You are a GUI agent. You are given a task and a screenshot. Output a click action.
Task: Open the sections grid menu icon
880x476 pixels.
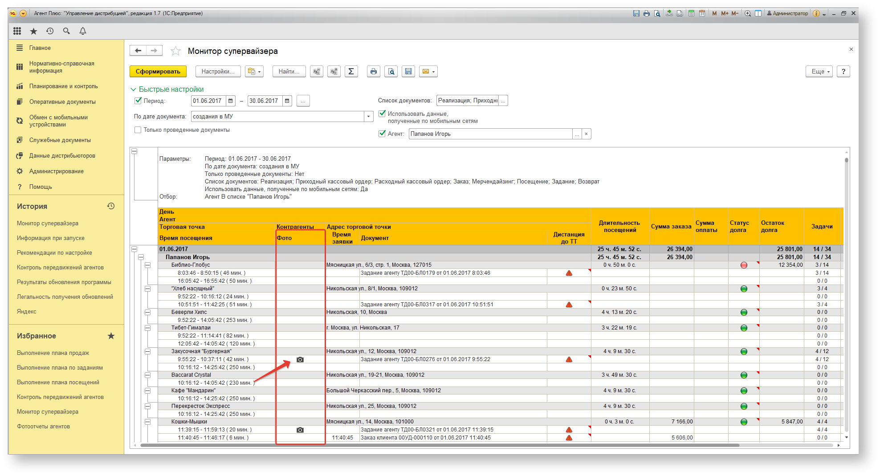(17, 31)
